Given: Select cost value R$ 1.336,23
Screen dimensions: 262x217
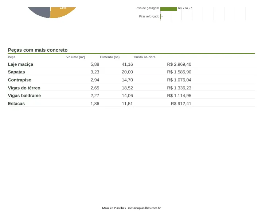Looking at the screenshot, I should [x=179, y=88].
